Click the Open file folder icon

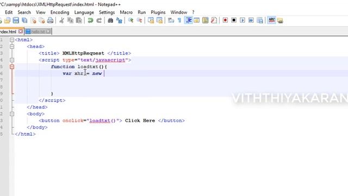(7, 21)
